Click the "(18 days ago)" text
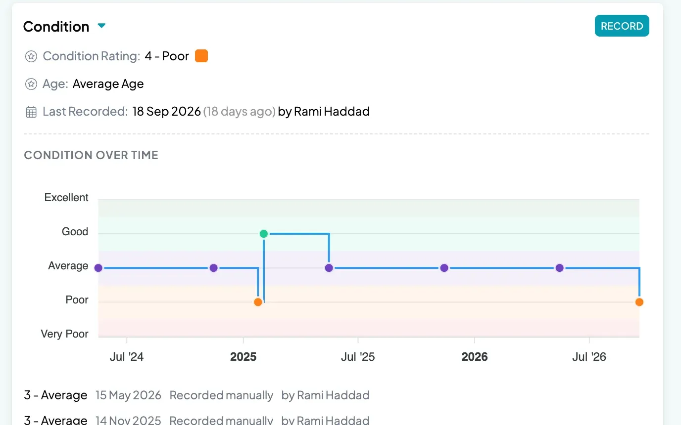 (x=240, y=112)
